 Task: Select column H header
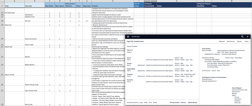pyautogui.click(x=113, y=1)
